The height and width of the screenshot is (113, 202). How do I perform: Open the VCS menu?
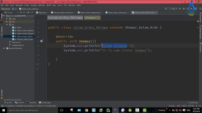click(x=65, y=5)
